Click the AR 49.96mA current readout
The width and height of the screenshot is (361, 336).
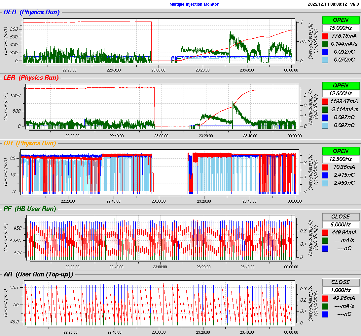[x=344, y=298]
